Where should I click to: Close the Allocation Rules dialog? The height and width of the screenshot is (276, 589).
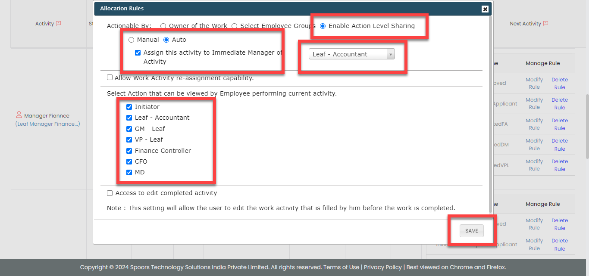tap(485, 9)
